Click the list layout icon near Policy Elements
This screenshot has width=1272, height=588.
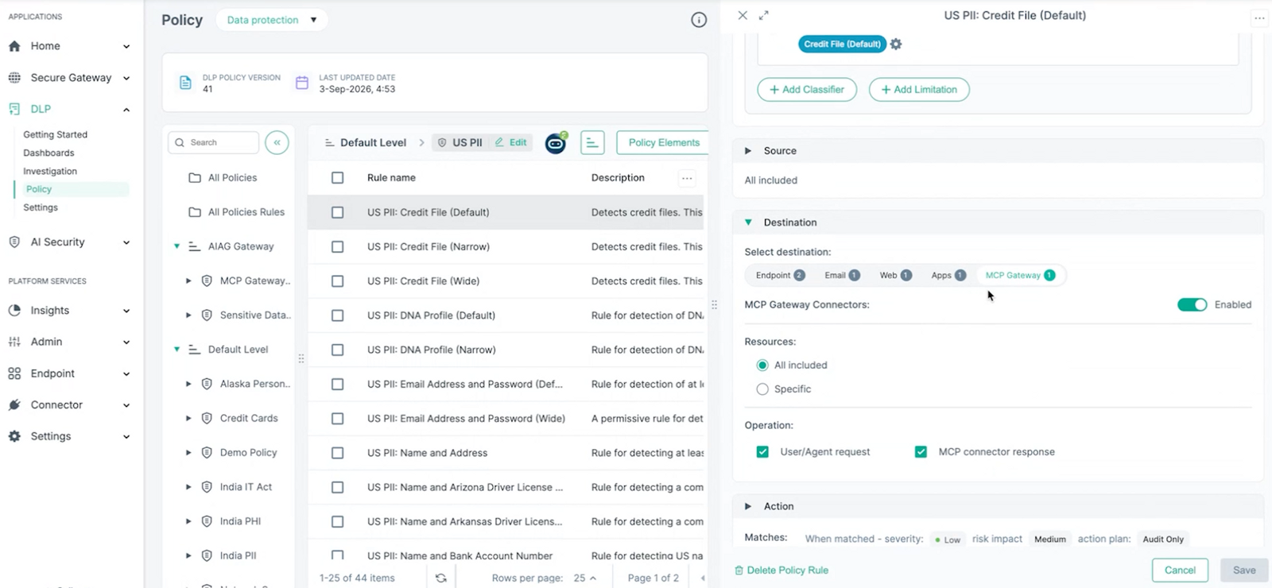click(x=592, y=143)
